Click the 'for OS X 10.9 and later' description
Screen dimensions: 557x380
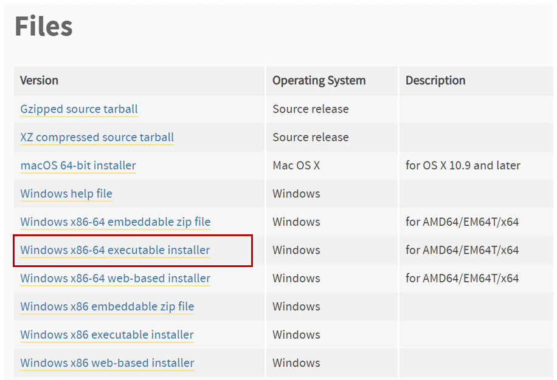click(x=463, y=166)
